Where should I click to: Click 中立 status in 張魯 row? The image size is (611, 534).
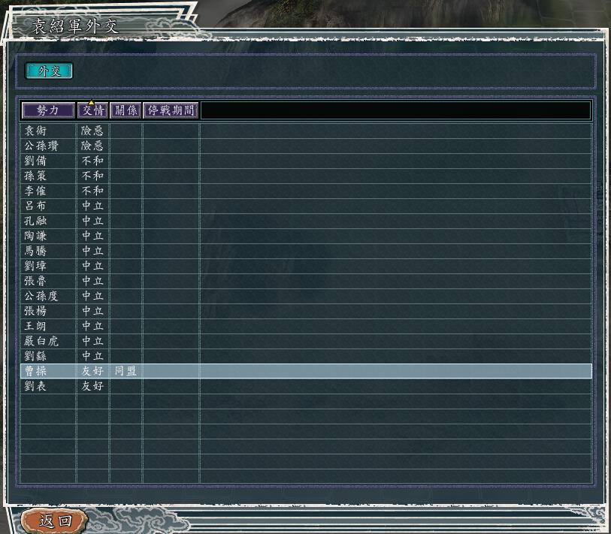point(92,281)
